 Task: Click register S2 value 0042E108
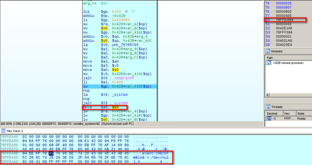tap(284, 28)
